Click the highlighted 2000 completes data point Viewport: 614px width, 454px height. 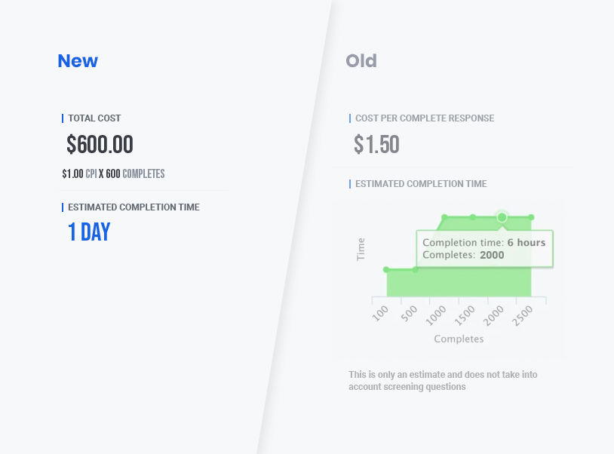502,217
